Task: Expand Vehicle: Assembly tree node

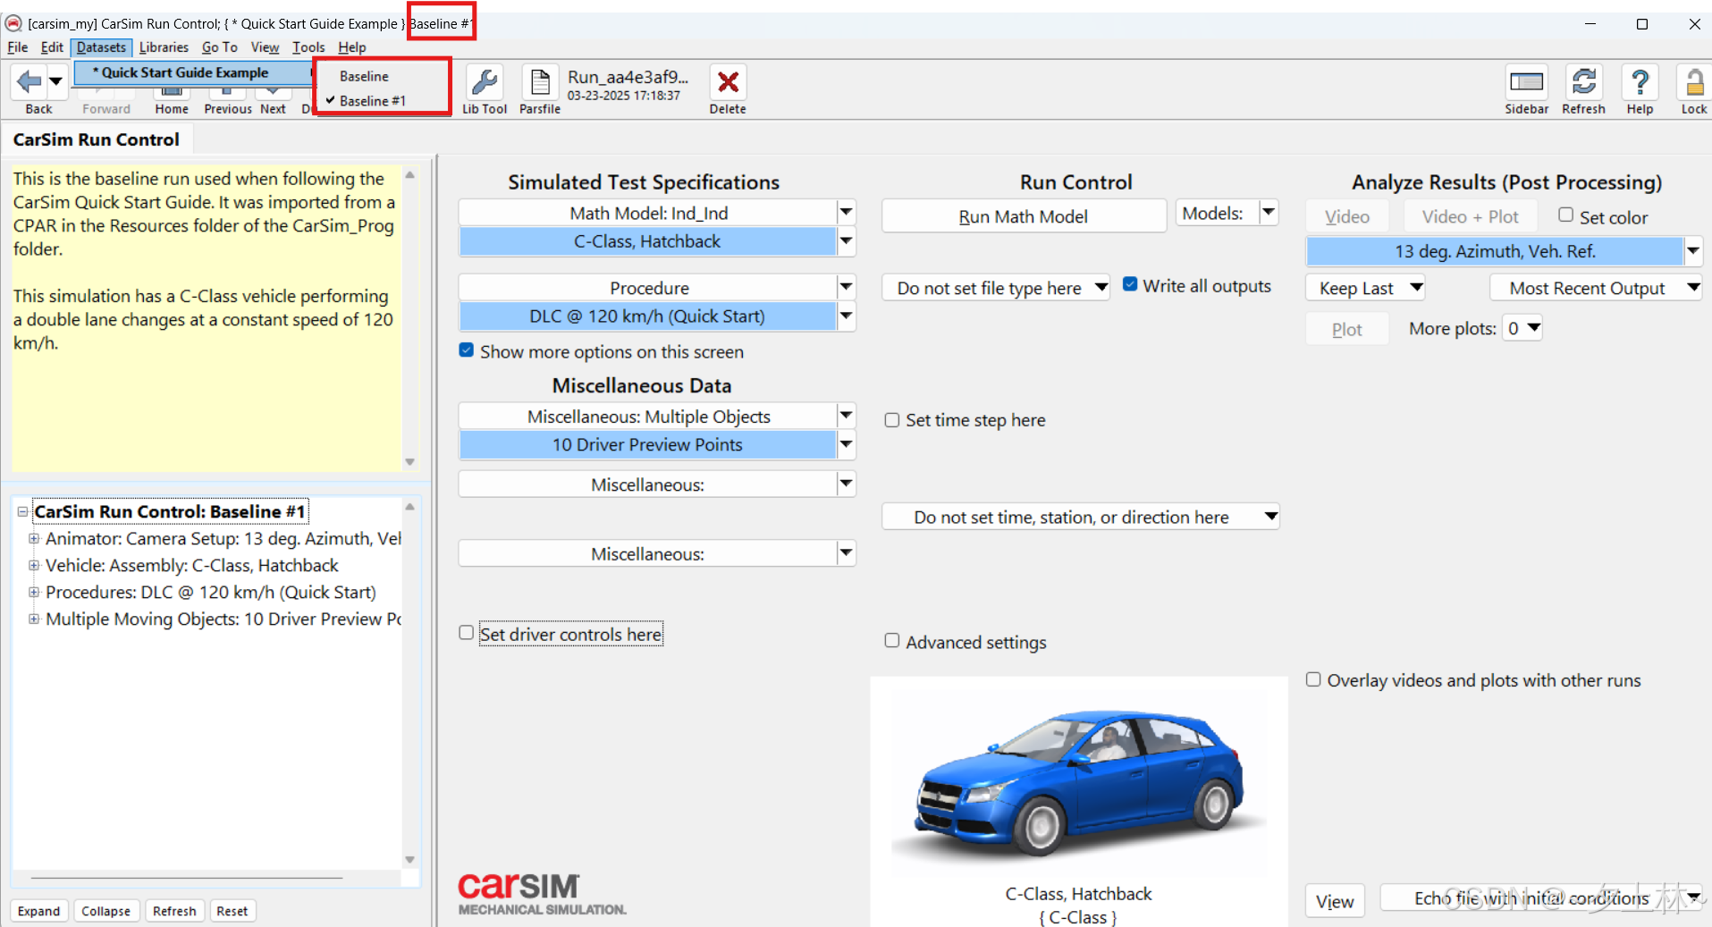Action: [34, 565]
